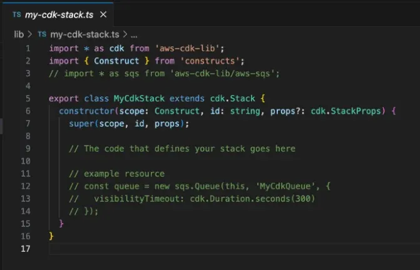Screen dimensions: 420x270
Task: Close the my-cdk-stack.ts tab
Action: (103, 14)
